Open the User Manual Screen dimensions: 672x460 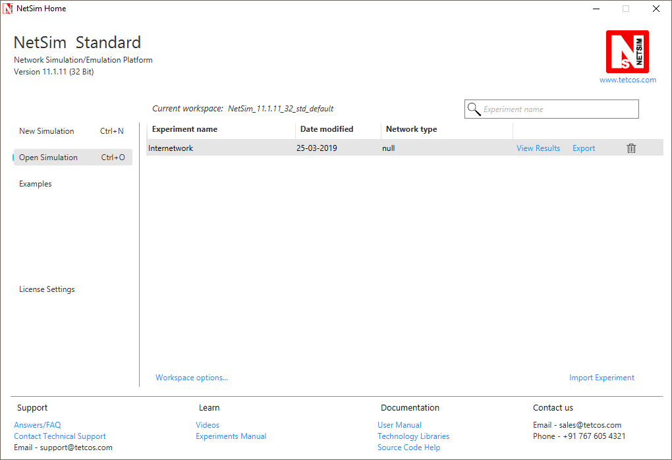[399, 425]
